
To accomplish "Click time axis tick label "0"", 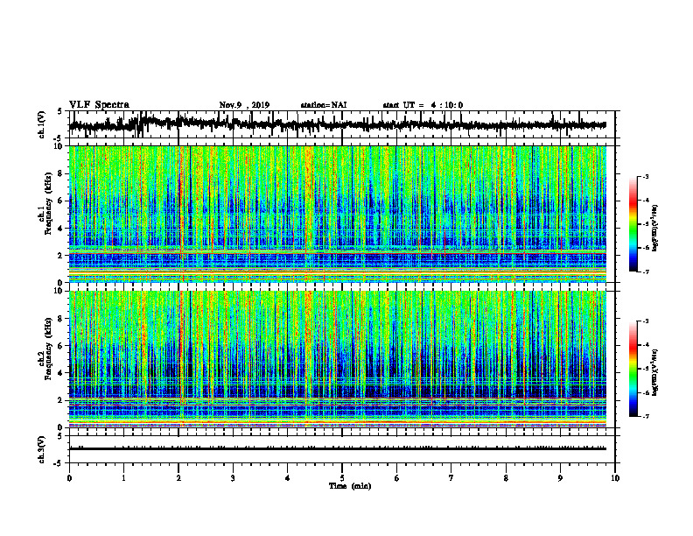I will point(69,478).
